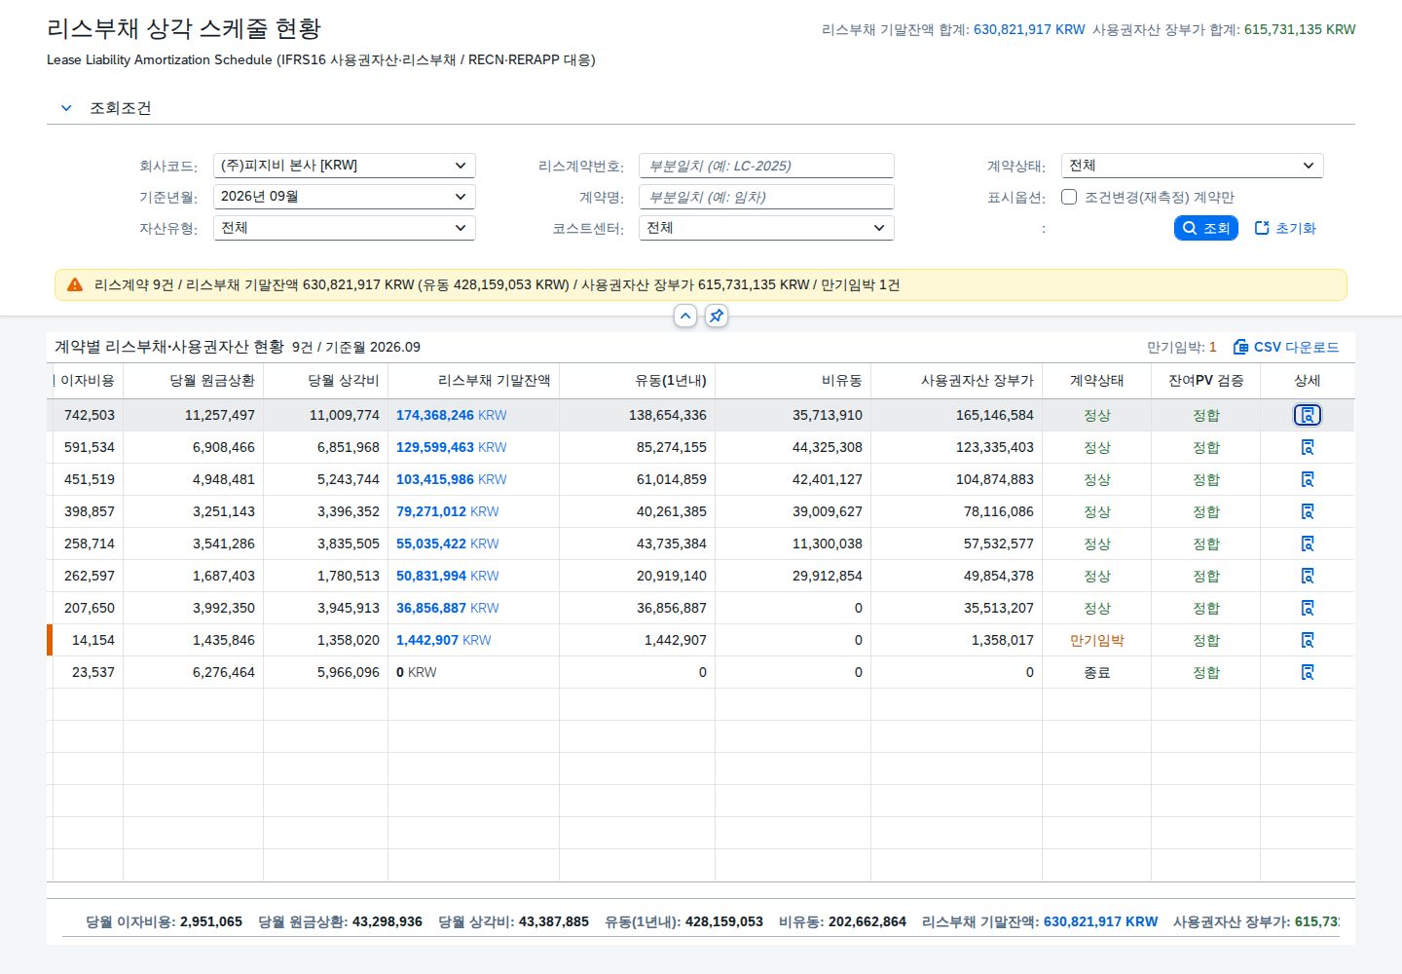Click footer total 당월 상각비 43,387,885
This screenshot has height=974, width=1402.
click(513, 921)
